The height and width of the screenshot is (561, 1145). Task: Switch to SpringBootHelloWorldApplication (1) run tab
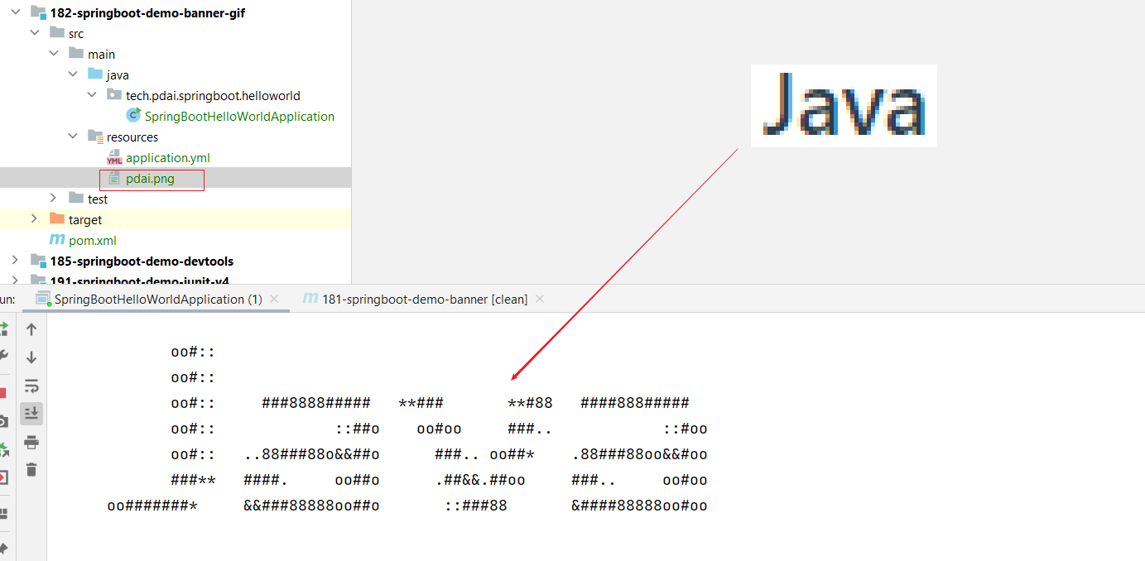[157, 299]
